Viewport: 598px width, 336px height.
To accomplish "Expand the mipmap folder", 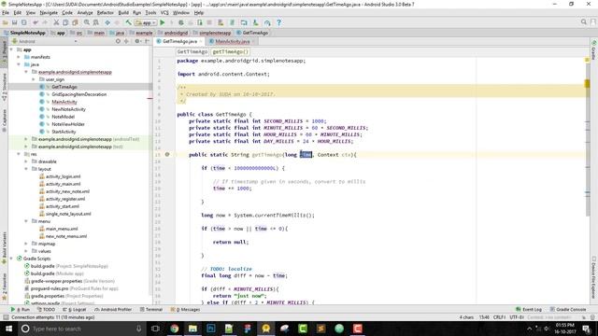I will 26,244.
